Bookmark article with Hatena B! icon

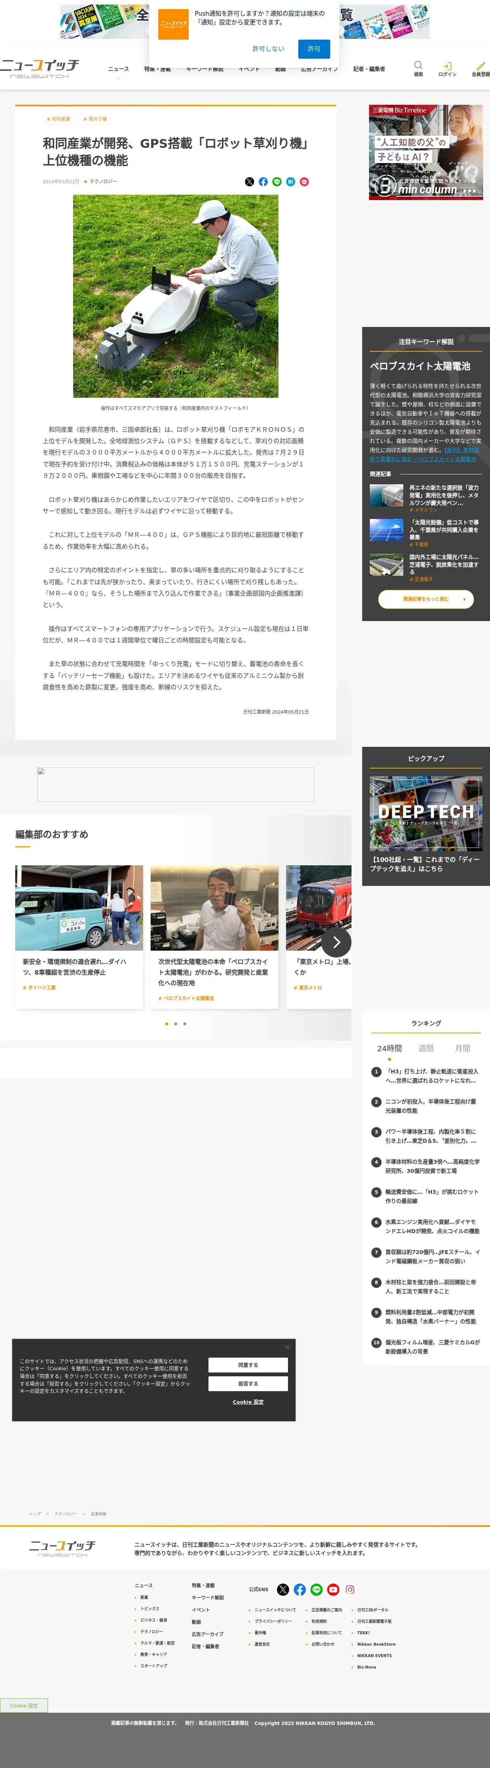(x=291, y=182)
